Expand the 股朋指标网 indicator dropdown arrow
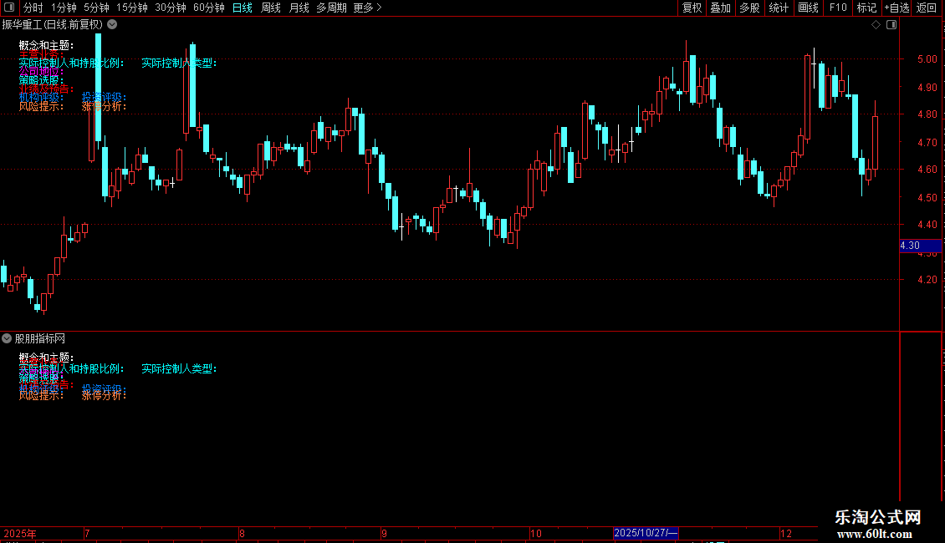Screen dimensions: 945x543 coord(7,339)
